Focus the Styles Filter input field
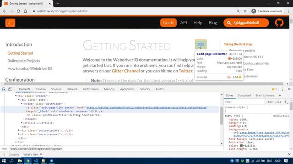Screen dimensions: 293x164 [x=244, y=102]
